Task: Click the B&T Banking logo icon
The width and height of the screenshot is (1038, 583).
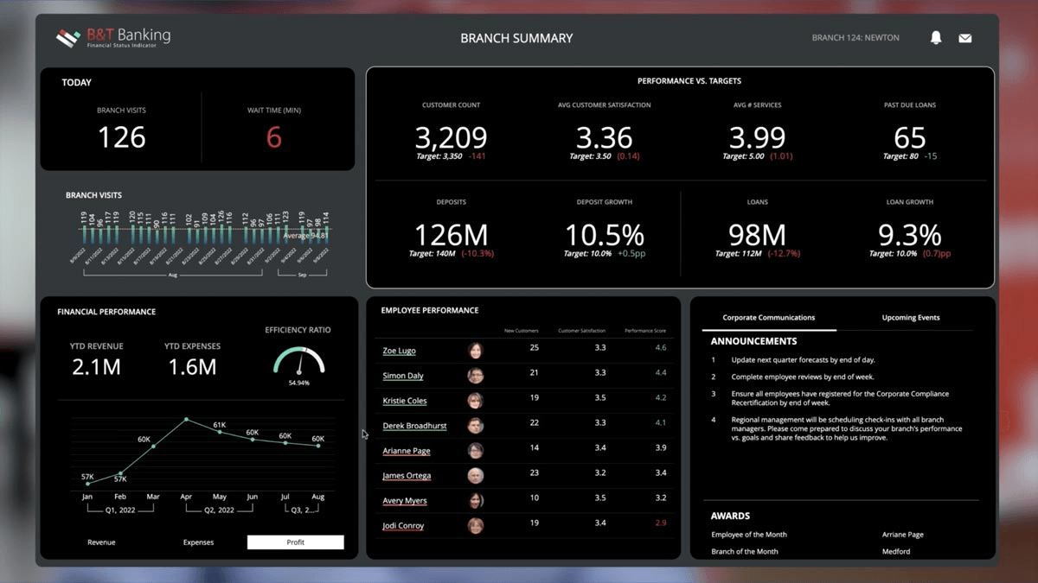Action: [68, 37]
